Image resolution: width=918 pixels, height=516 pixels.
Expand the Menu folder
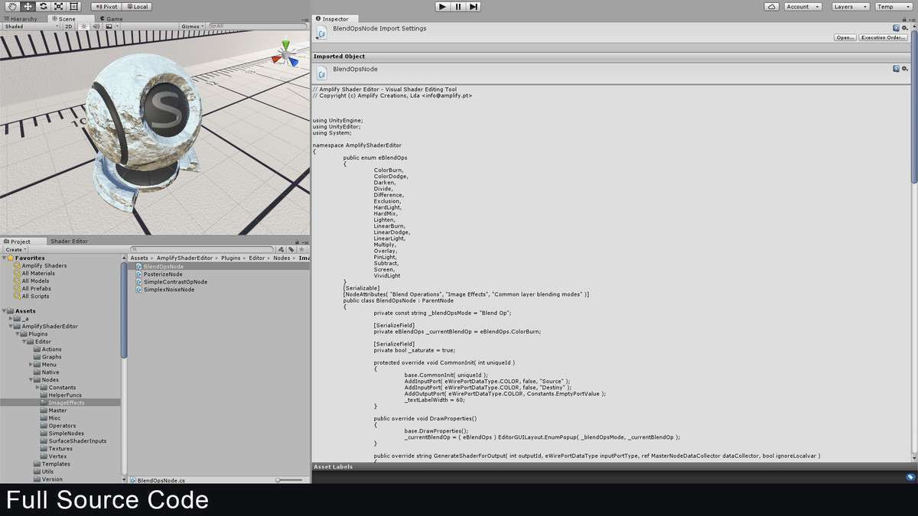point(31,365)
